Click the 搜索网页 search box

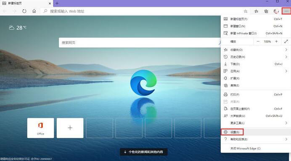140,43
